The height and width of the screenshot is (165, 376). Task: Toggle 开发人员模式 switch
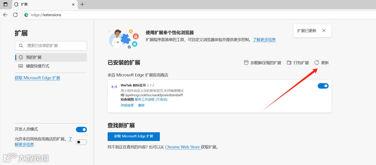coord(81,129)
